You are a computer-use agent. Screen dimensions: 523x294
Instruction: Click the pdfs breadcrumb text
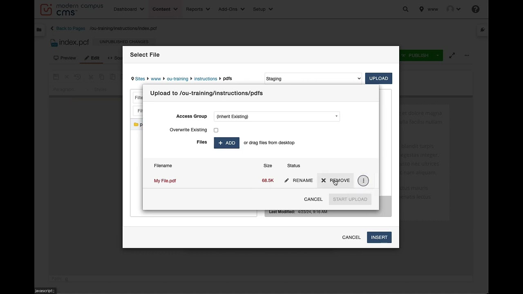tap(228, 78)
